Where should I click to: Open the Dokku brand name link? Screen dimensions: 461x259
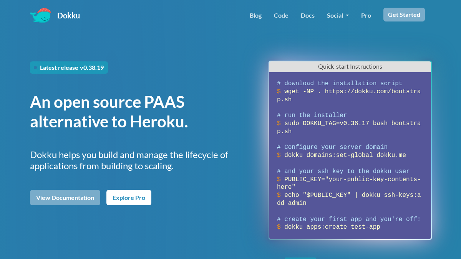pyautogui.click(x=68, y=15)
